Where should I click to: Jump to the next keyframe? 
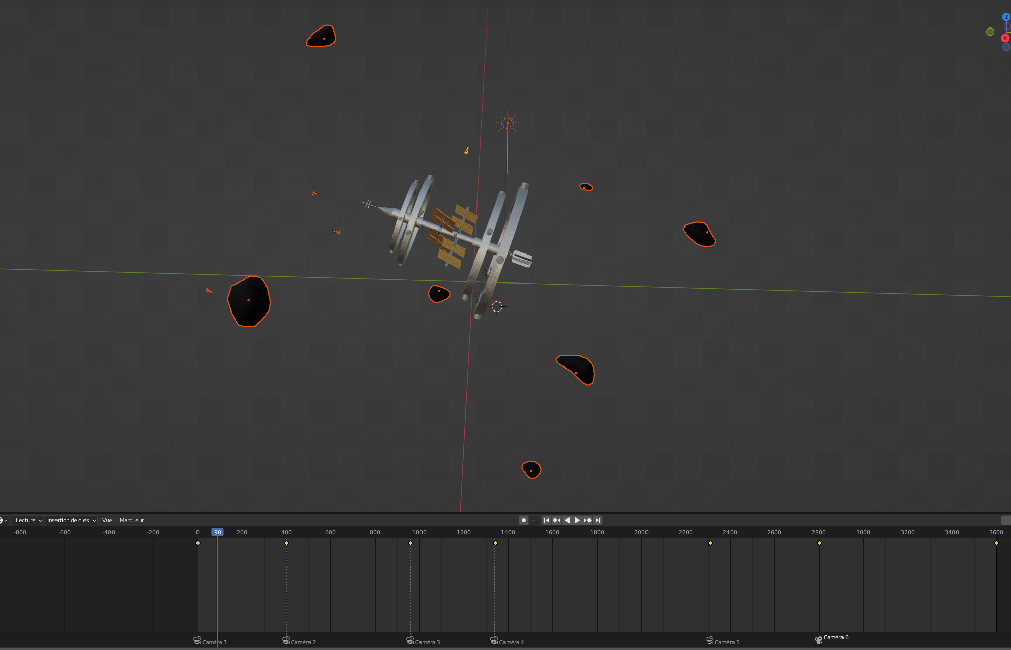click(x=587, y=520)
